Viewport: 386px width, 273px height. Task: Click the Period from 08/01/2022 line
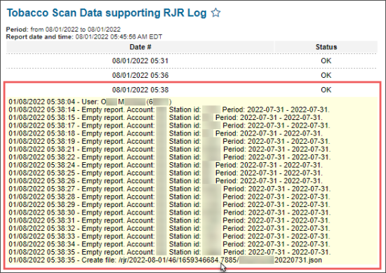(63, 29)
